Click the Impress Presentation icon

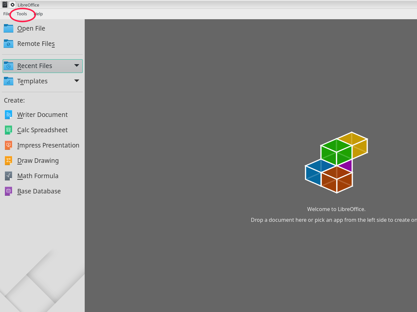coord(8,145)
